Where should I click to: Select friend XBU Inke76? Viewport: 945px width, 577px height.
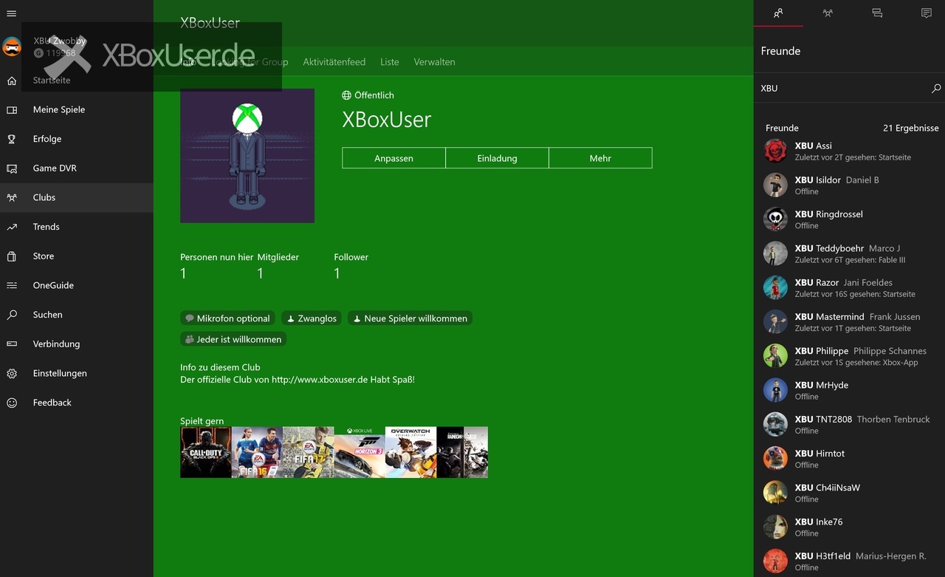point(849,527)
